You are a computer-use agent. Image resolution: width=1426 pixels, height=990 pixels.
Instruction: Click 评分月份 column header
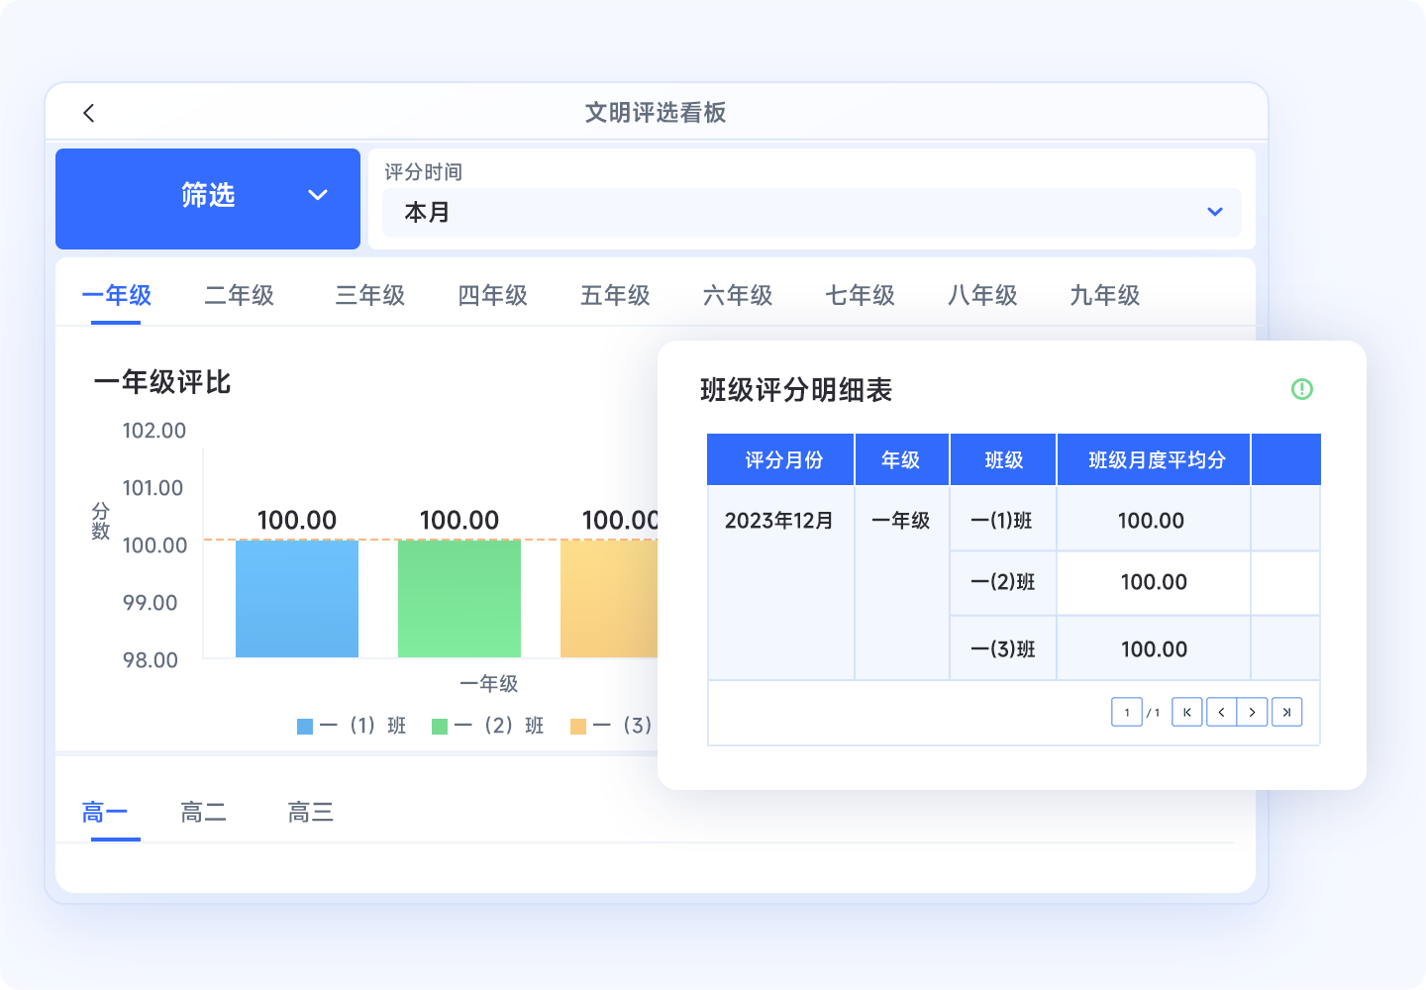coord(781,459)
